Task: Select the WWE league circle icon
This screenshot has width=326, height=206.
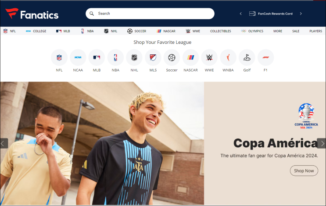Action: 209,57
